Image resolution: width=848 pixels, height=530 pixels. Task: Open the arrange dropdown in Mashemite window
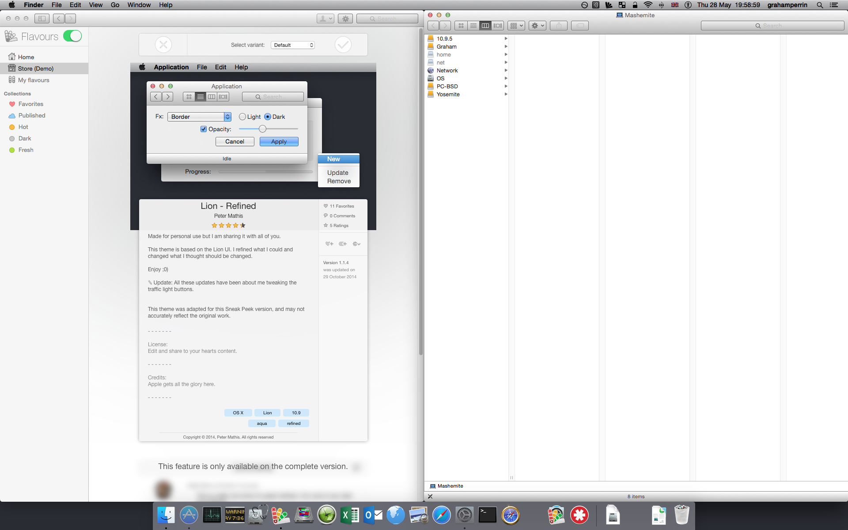[516, 26]
